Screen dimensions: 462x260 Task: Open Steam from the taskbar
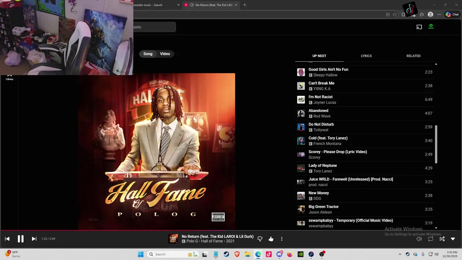click(x=226, y=254)
